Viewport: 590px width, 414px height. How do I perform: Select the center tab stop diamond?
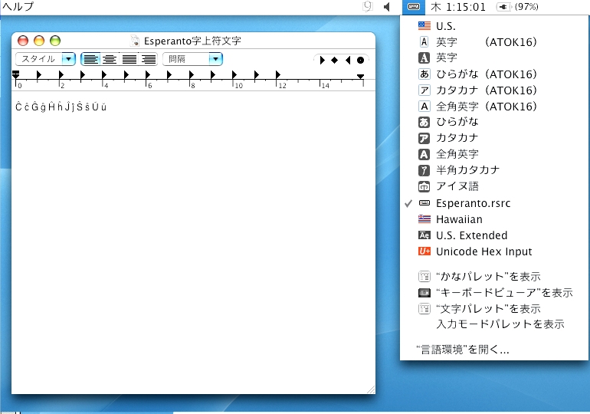(335, 61)
